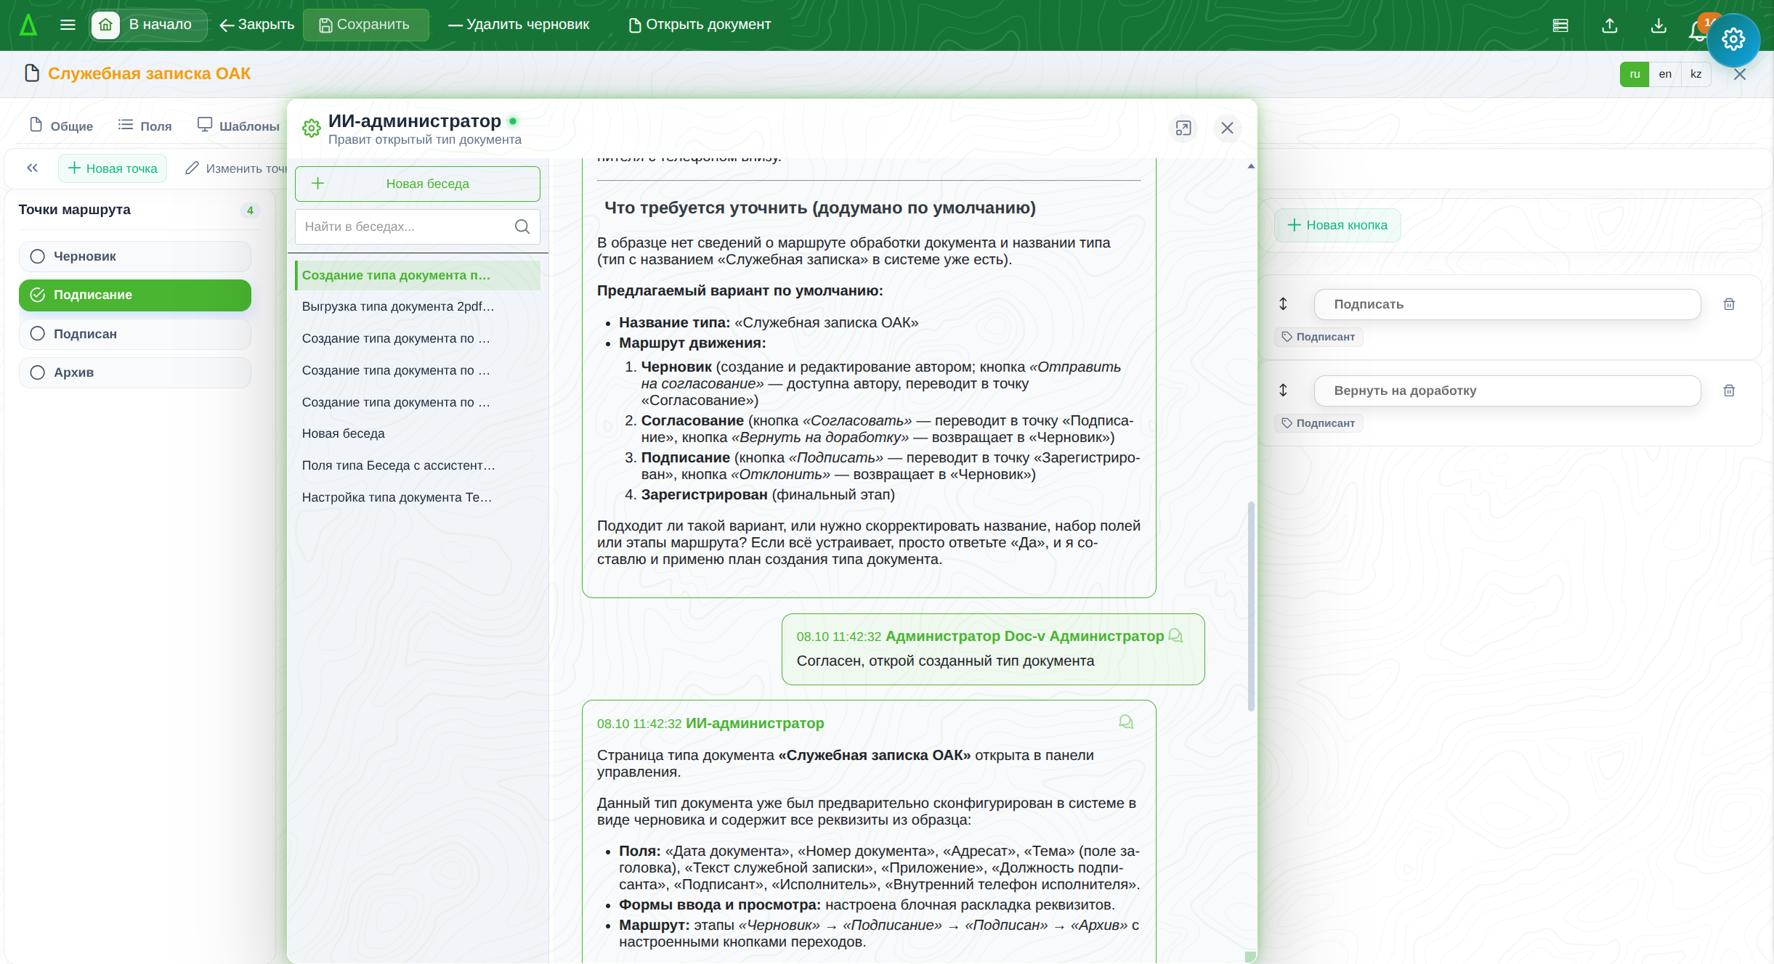This screenshot has height=964, width=1774.
Task: Delete the Подписать button row
Action: coord(1729,304)
